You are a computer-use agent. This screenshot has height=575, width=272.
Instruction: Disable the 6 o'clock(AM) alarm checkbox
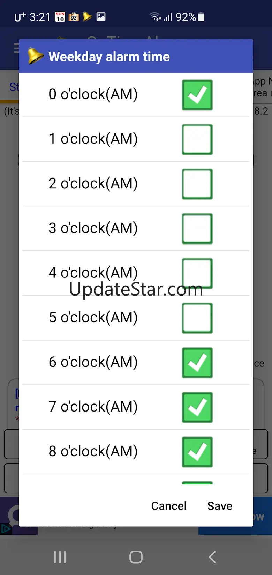coord(197,363)
